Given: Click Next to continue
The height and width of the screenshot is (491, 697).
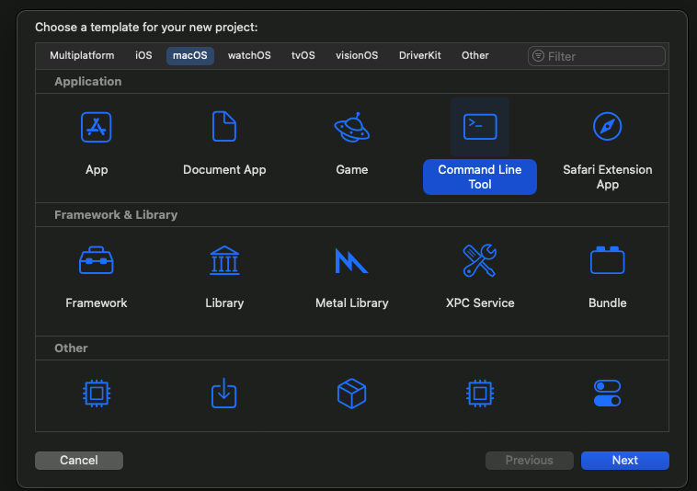Looking at the screenshot, I should click(625, 461).
